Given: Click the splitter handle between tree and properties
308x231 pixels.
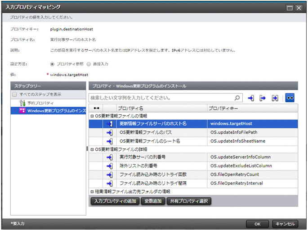Looking at the screenshot, I should pos(87,148).
